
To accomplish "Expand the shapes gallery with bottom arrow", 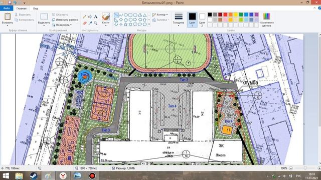I will coord(149,24).
